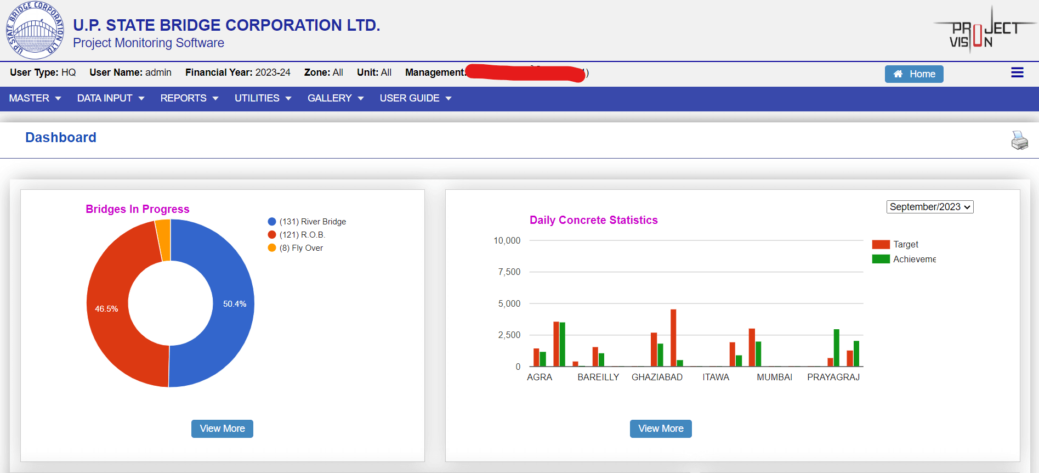Open the REPORTS menu
This screenshot has width=1039, height=473.
[189, 98]
